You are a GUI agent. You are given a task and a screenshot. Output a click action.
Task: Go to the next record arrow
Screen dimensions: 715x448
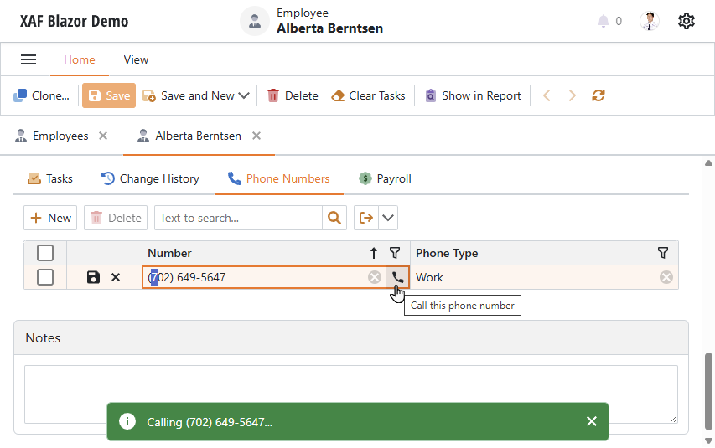[x=572, y=95]
